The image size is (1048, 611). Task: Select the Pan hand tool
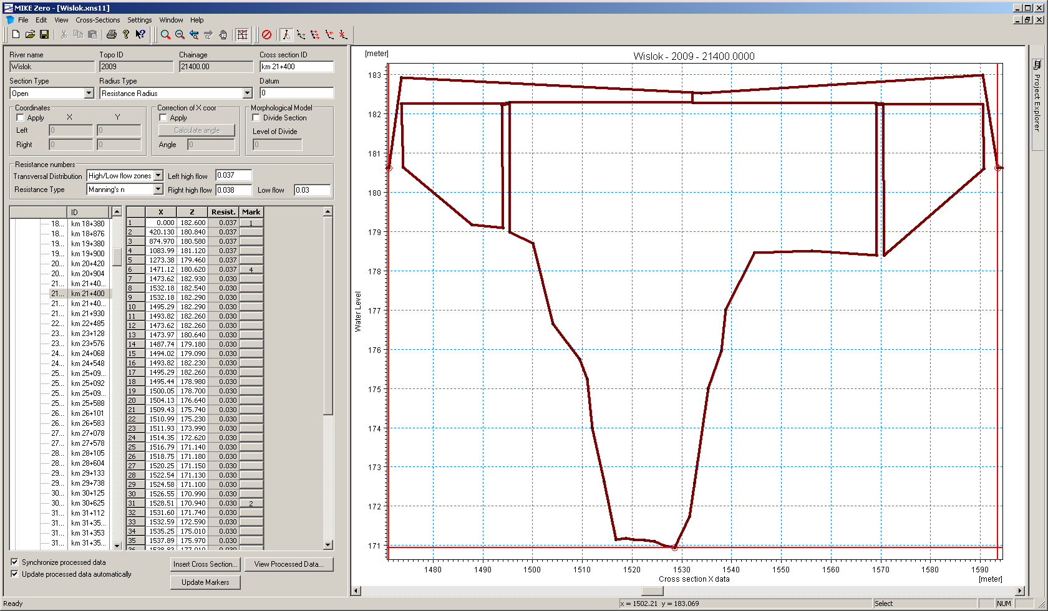pos(223,35)
